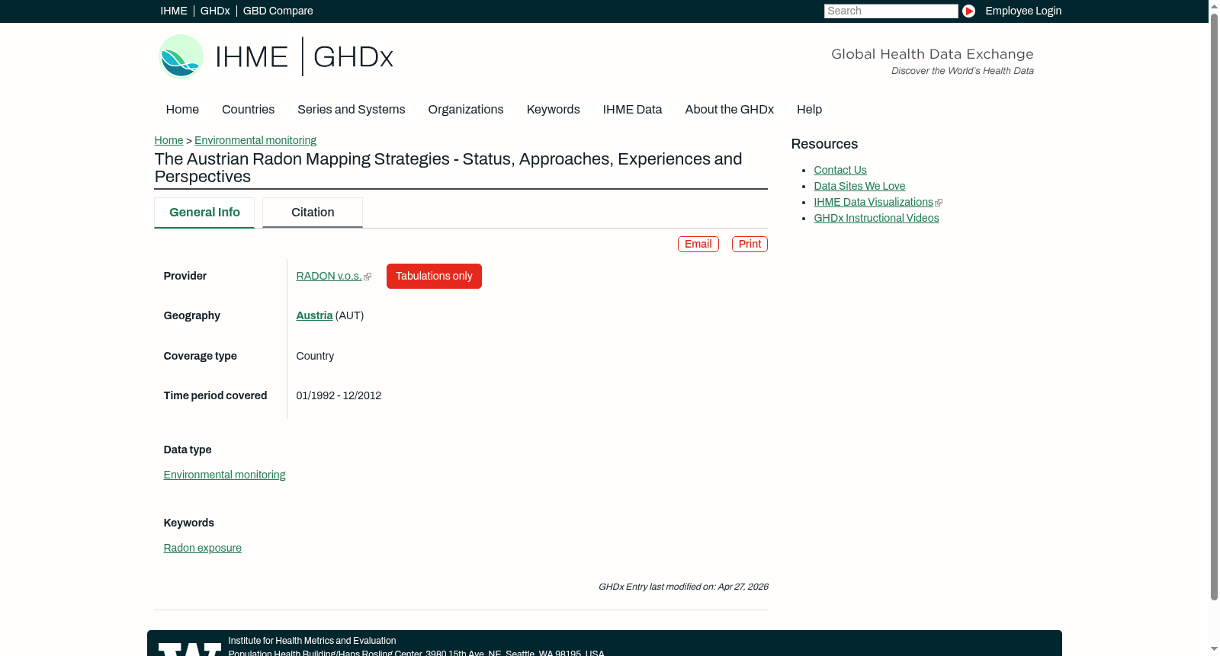Screen dimensions: 1220x656
Task: Click 'Institute for Health Metrics and Evaluation' footer text
Action: (x=312, y=641)
